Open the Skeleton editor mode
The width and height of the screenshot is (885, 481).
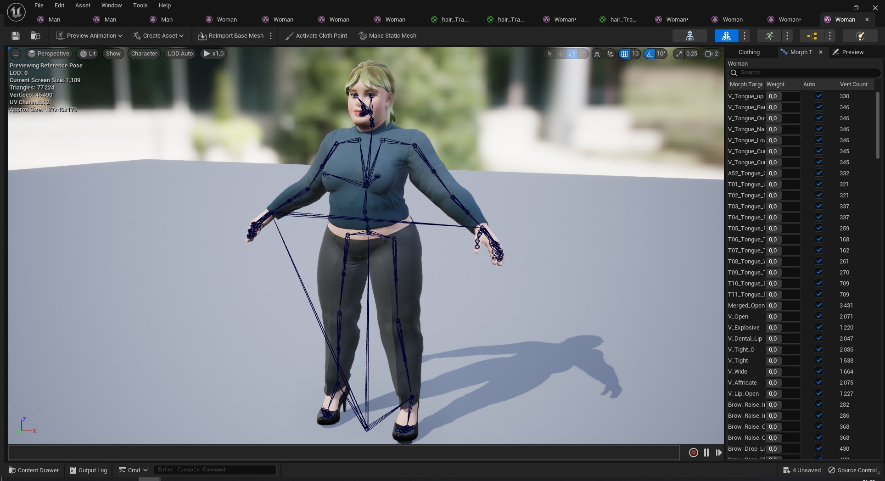click(689, 36)
